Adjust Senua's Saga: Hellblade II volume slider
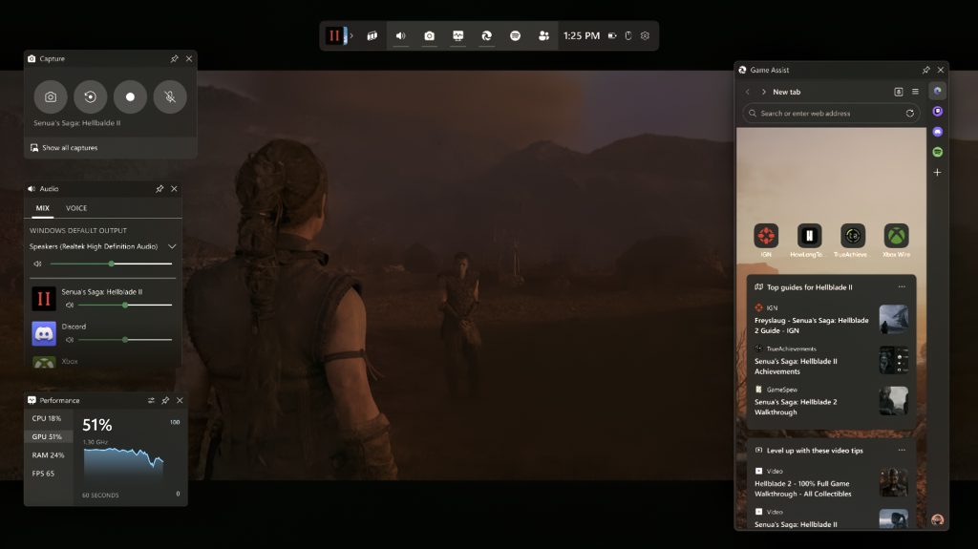978x549 pixels. tap(125, 306)
